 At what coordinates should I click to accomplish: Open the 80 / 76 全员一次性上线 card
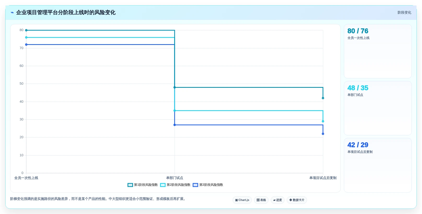pyautogui.click(x=378, y=51)
